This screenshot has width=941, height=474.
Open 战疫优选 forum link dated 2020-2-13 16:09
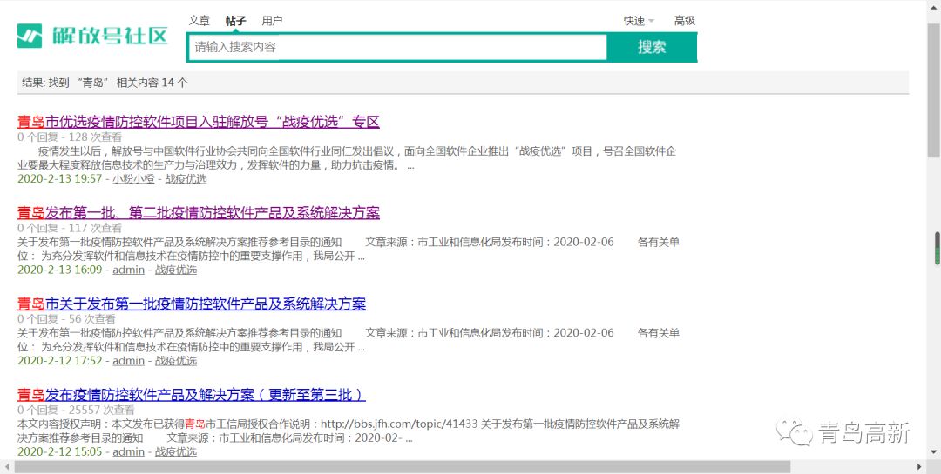click(x=176, y=270)
